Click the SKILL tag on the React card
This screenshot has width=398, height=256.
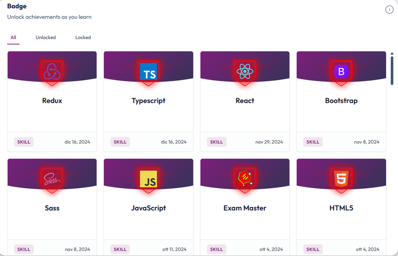[216, 142]
